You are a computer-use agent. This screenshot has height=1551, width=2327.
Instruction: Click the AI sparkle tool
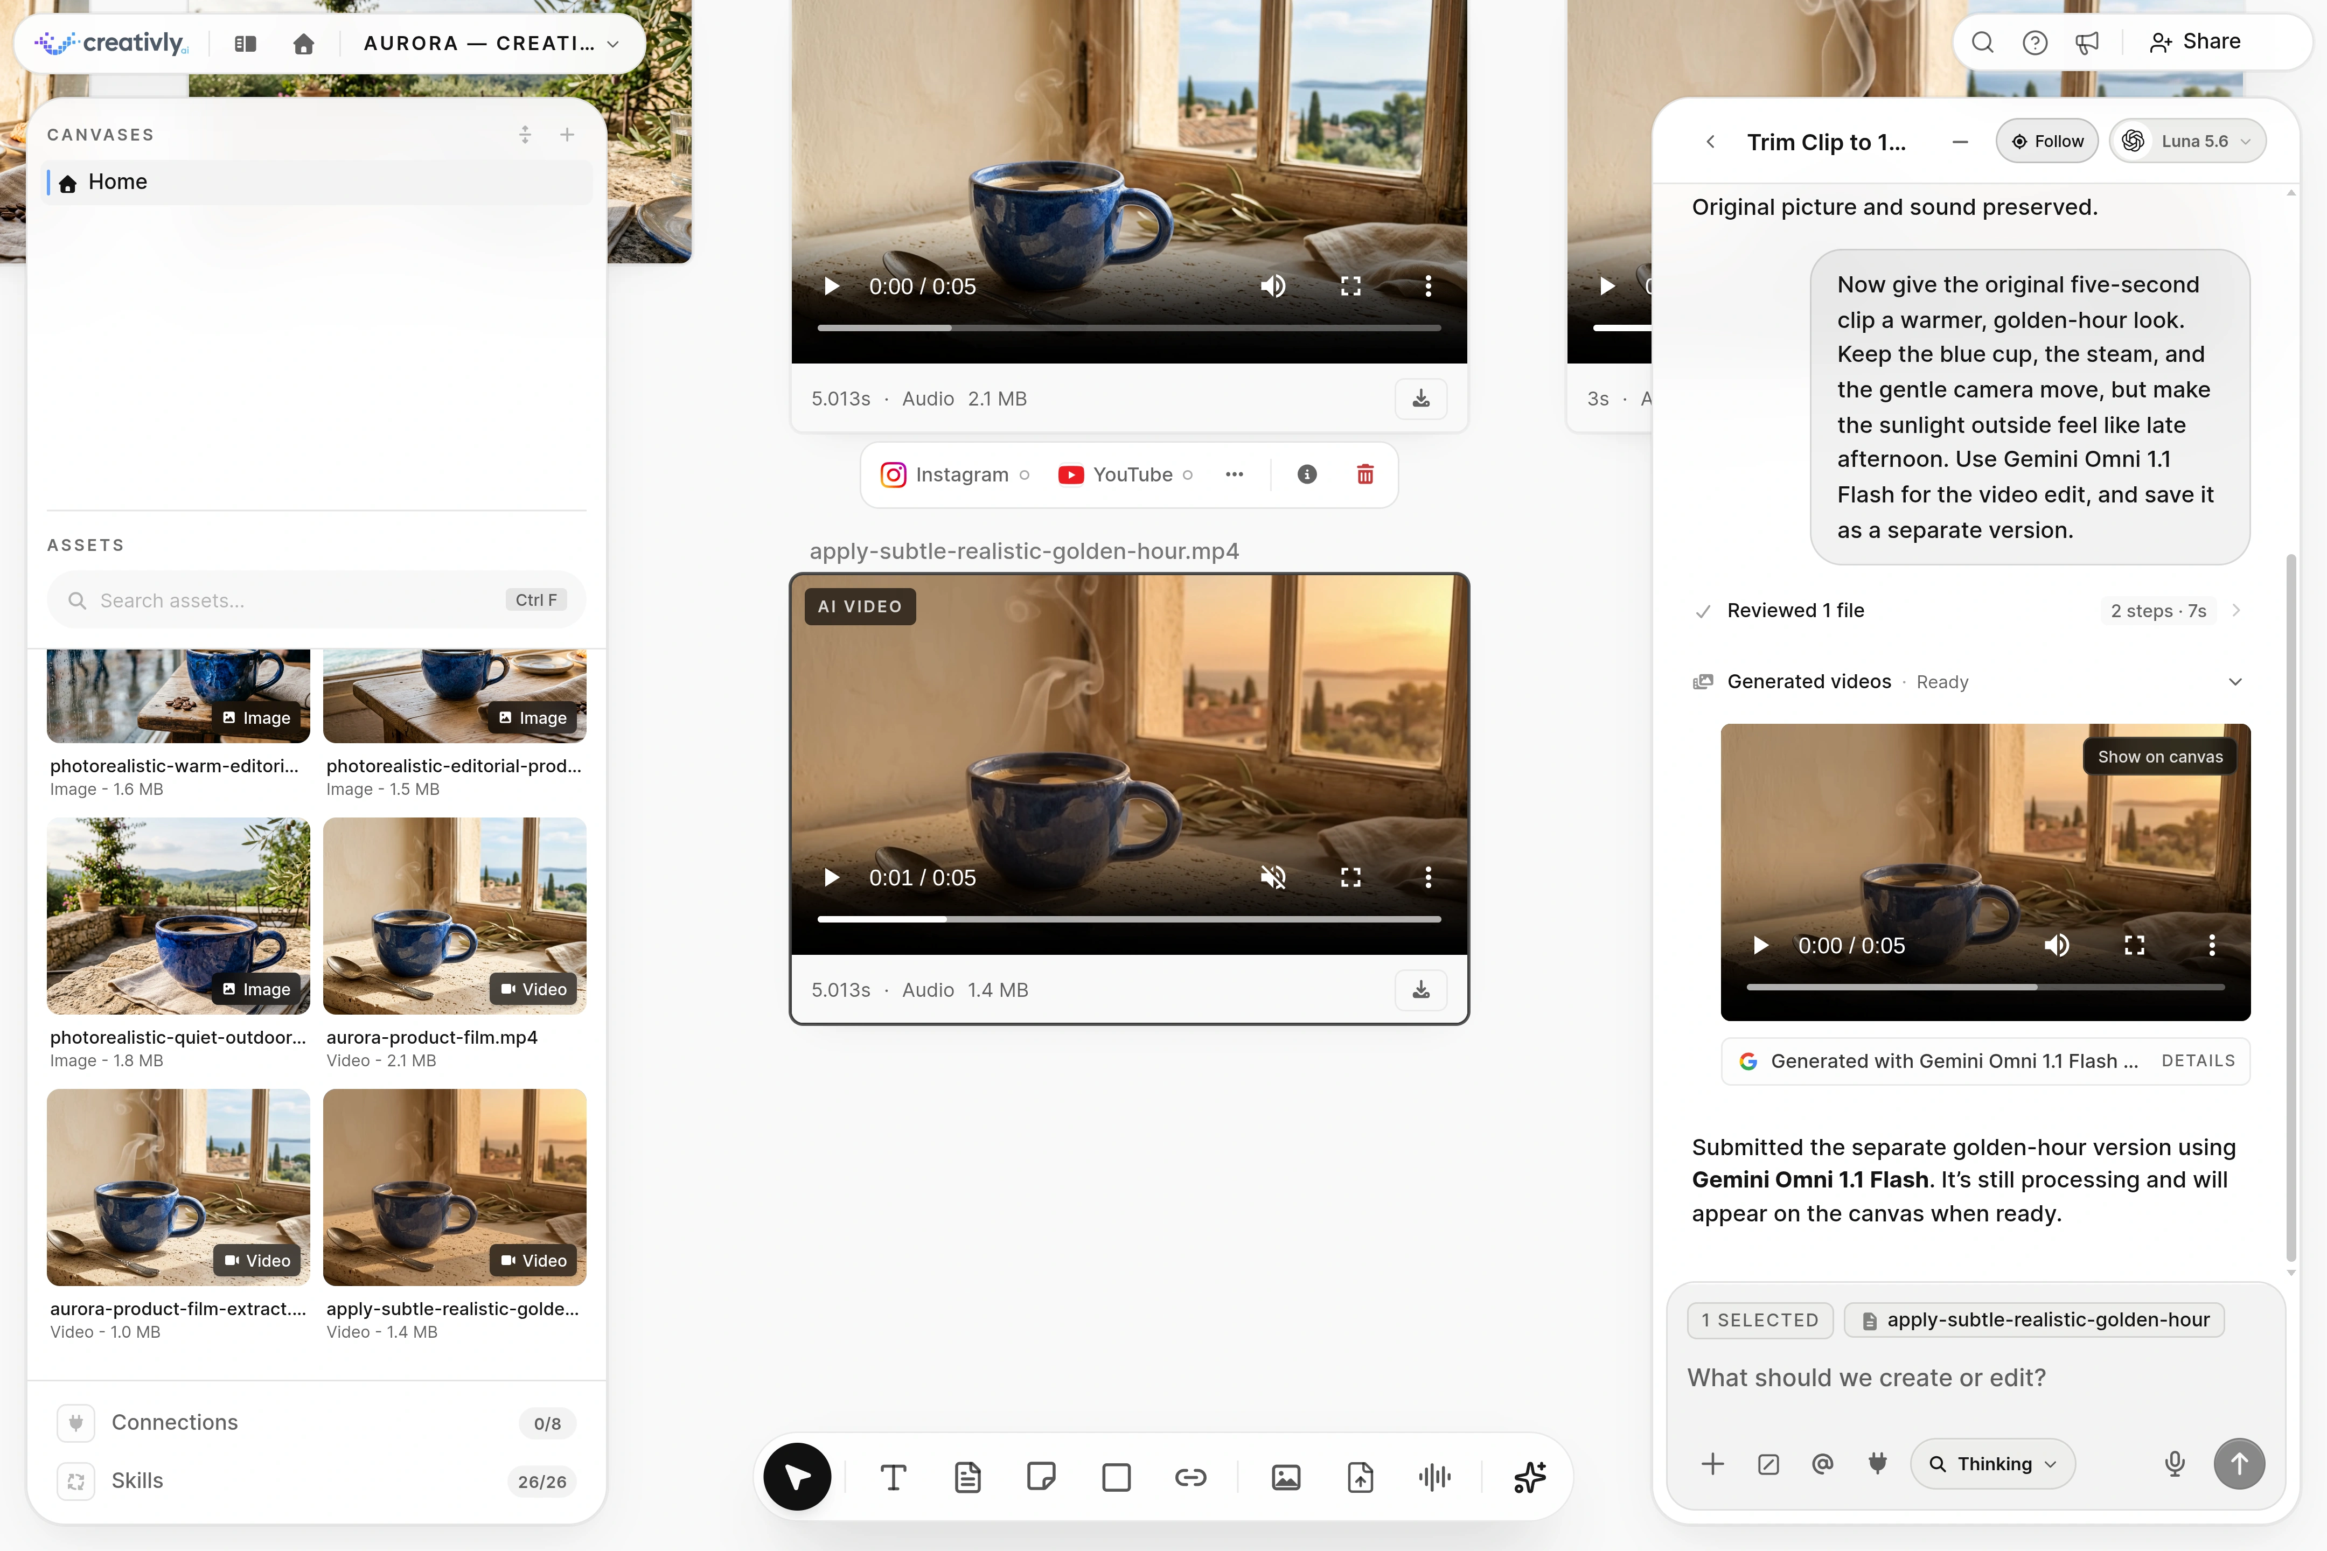1530,1478
